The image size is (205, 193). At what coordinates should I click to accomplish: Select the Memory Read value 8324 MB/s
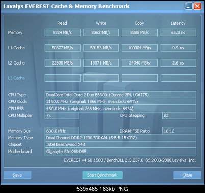coord(63,32)
